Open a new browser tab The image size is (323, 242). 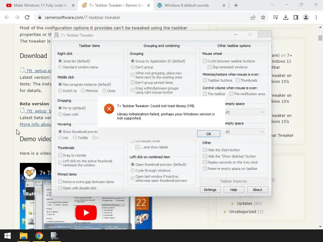coord(236,5)
